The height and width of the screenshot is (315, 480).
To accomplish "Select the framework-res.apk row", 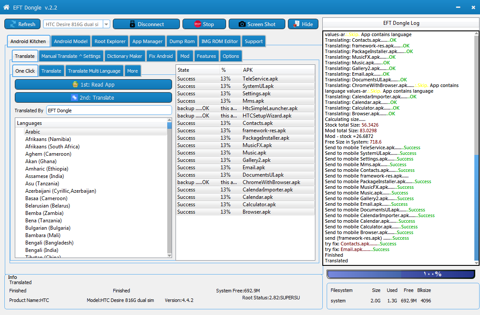I will (x=246, y=131).
